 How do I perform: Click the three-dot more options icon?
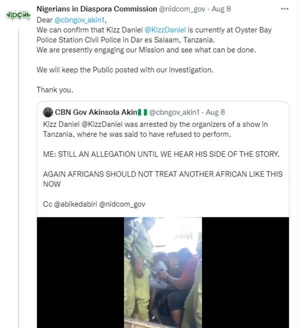[285, 9]
